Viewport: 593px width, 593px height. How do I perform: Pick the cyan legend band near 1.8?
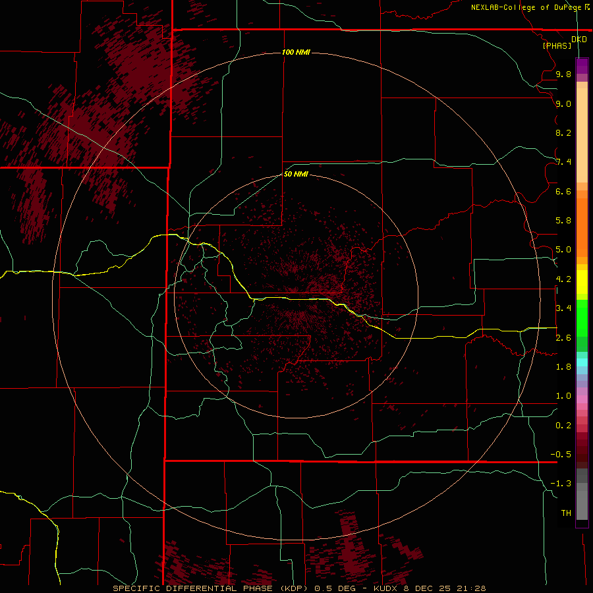582,362
